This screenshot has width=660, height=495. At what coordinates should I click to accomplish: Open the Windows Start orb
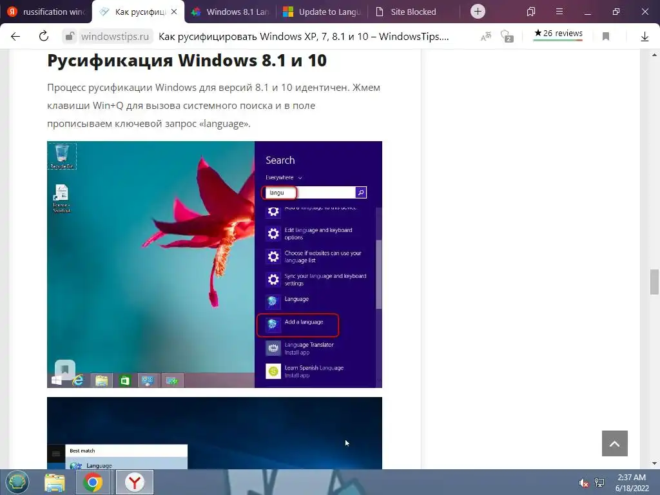point(17,482)
